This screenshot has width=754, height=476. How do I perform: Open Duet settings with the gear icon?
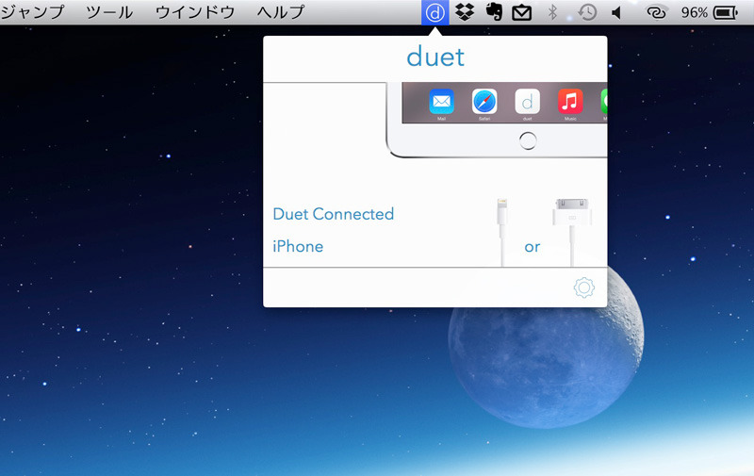583,287
